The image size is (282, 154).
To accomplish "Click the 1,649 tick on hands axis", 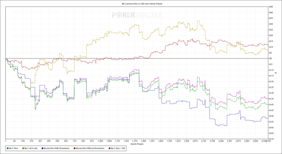I will [x=161, y=142].
